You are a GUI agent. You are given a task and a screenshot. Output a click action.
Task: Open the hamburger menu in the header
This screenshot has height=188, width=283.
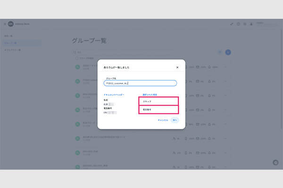point(5,24)
